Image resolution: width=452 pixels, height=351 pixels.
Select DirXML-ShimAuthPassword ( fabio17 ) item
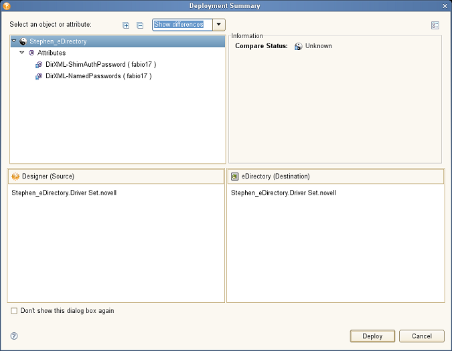pos(100,65)
